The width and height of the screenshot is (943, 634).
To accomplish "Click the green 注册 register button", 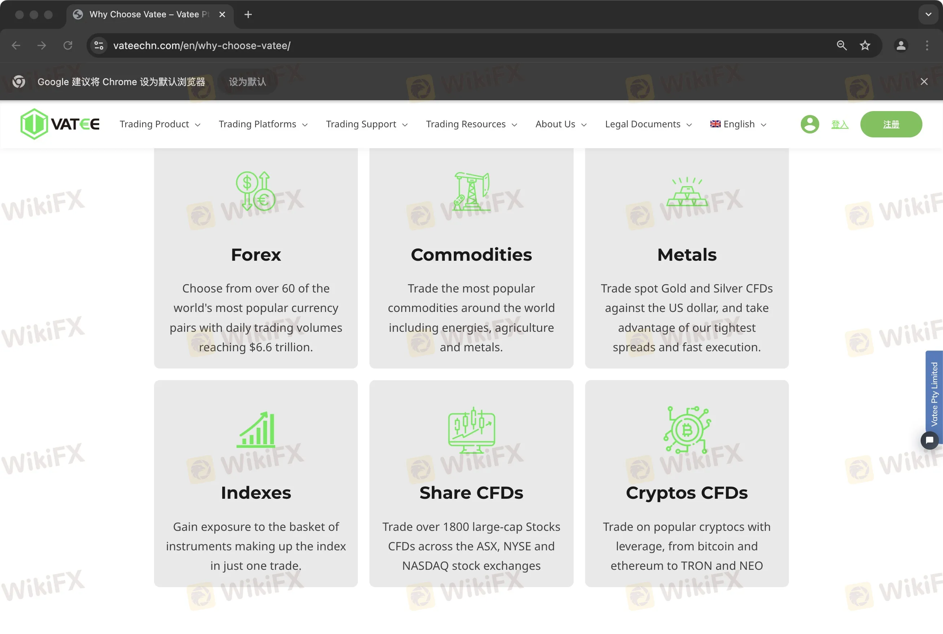I will click(891, 124).
